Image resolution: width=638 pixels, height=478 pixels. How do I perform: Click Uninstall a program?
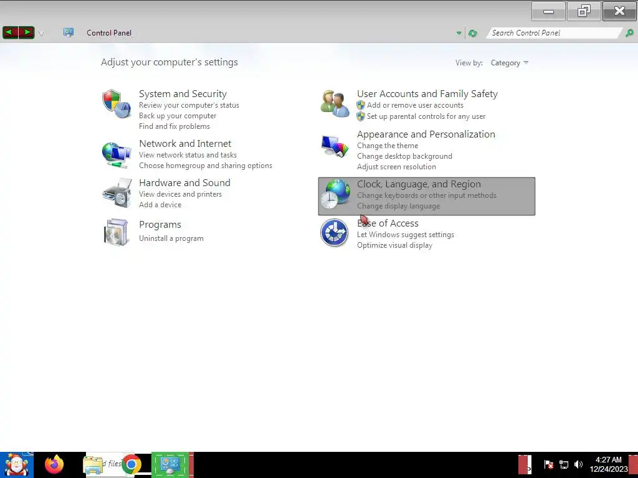(171, 238)
